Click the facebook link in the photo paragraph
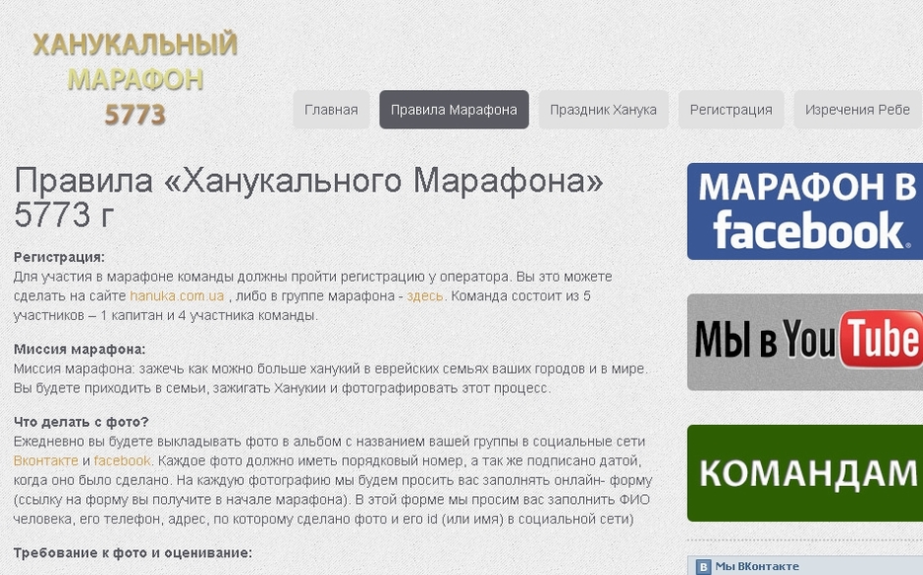The image size is (923, 575). click(123, 460)
